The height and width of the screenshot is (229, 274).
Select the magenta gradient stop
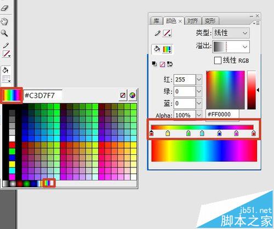tap(236, 133)
